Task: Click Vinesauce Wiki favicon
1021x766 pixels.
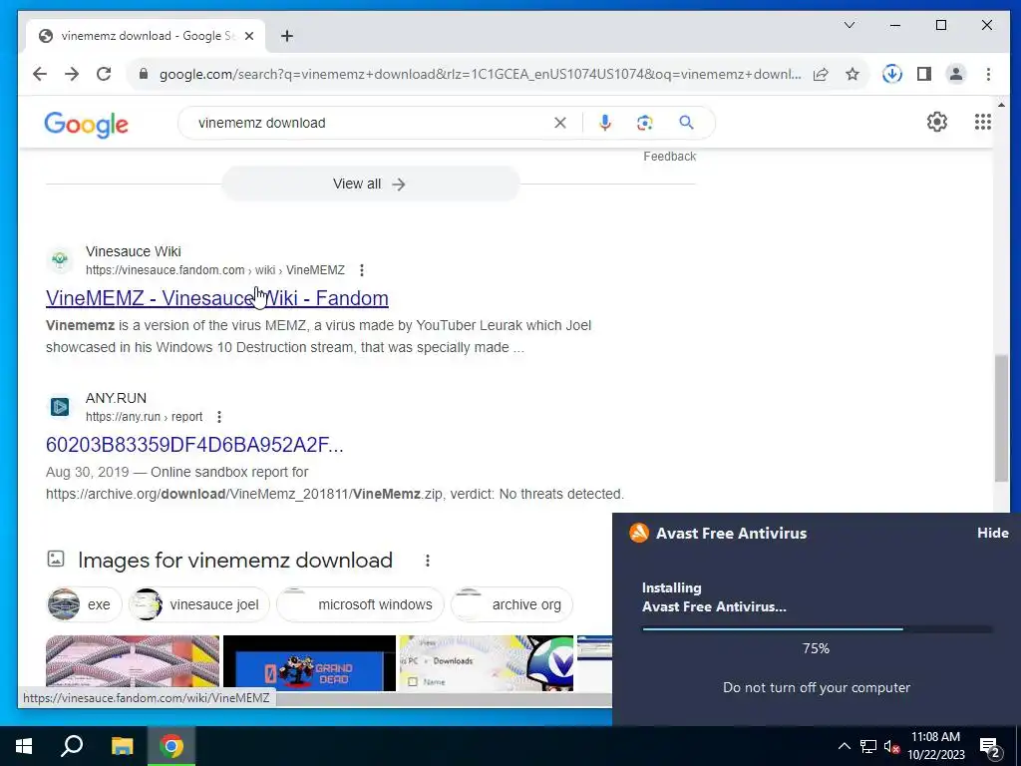Action: [60, 260]
